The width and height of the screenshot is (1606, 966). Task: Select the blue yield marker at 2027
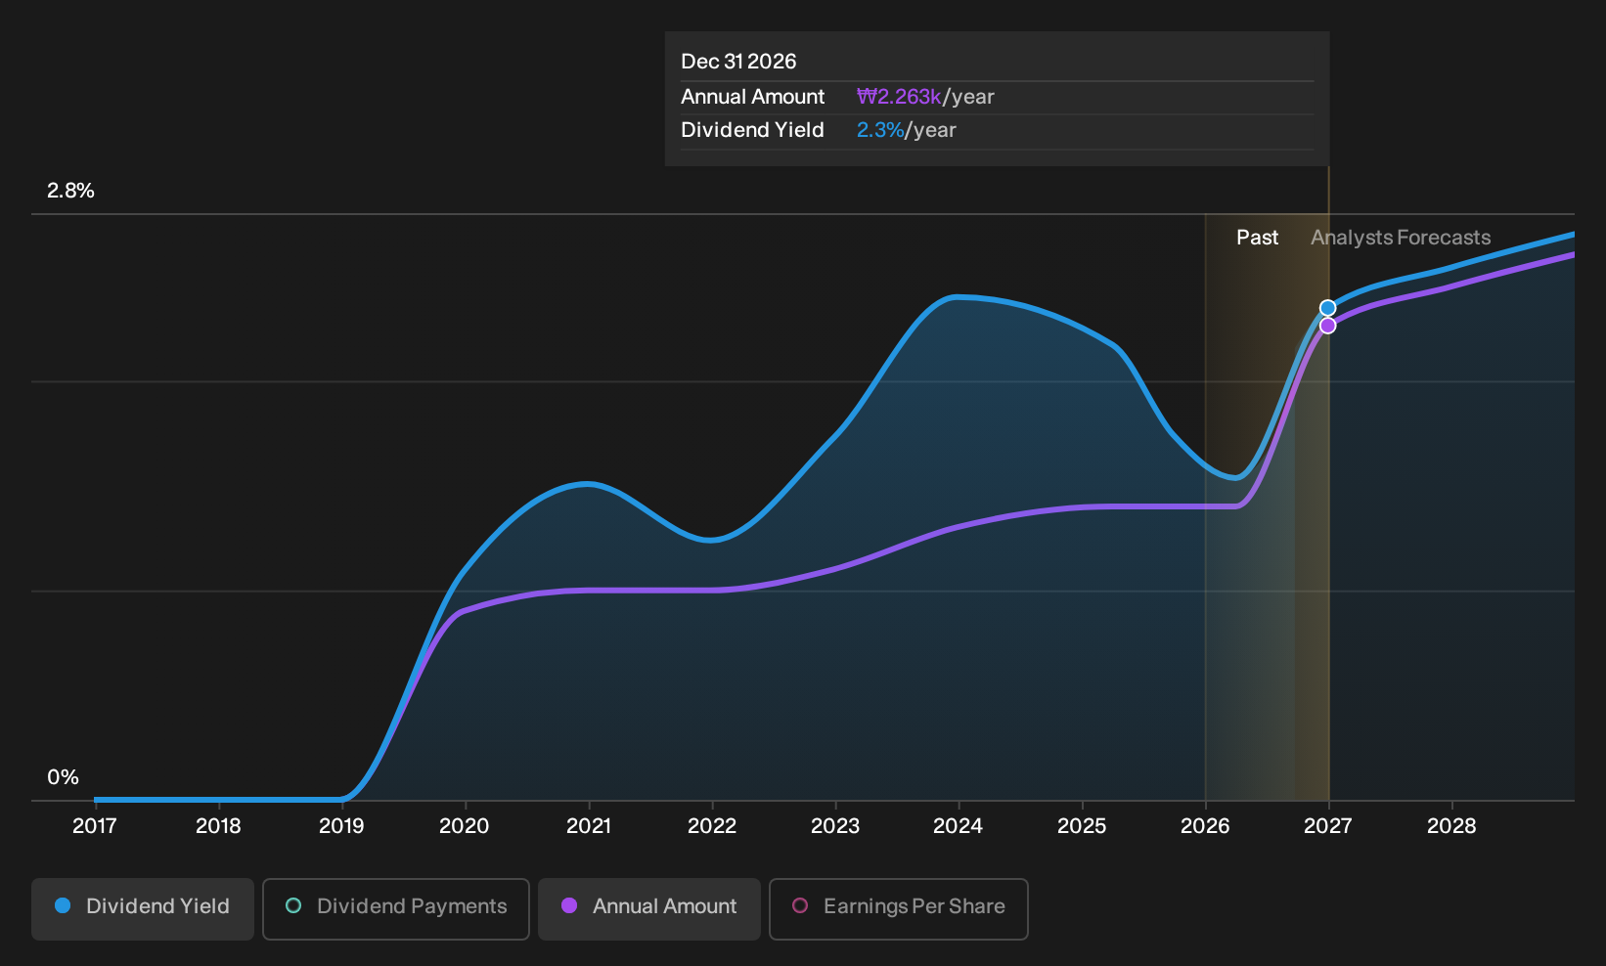(x=1327, y=308)
